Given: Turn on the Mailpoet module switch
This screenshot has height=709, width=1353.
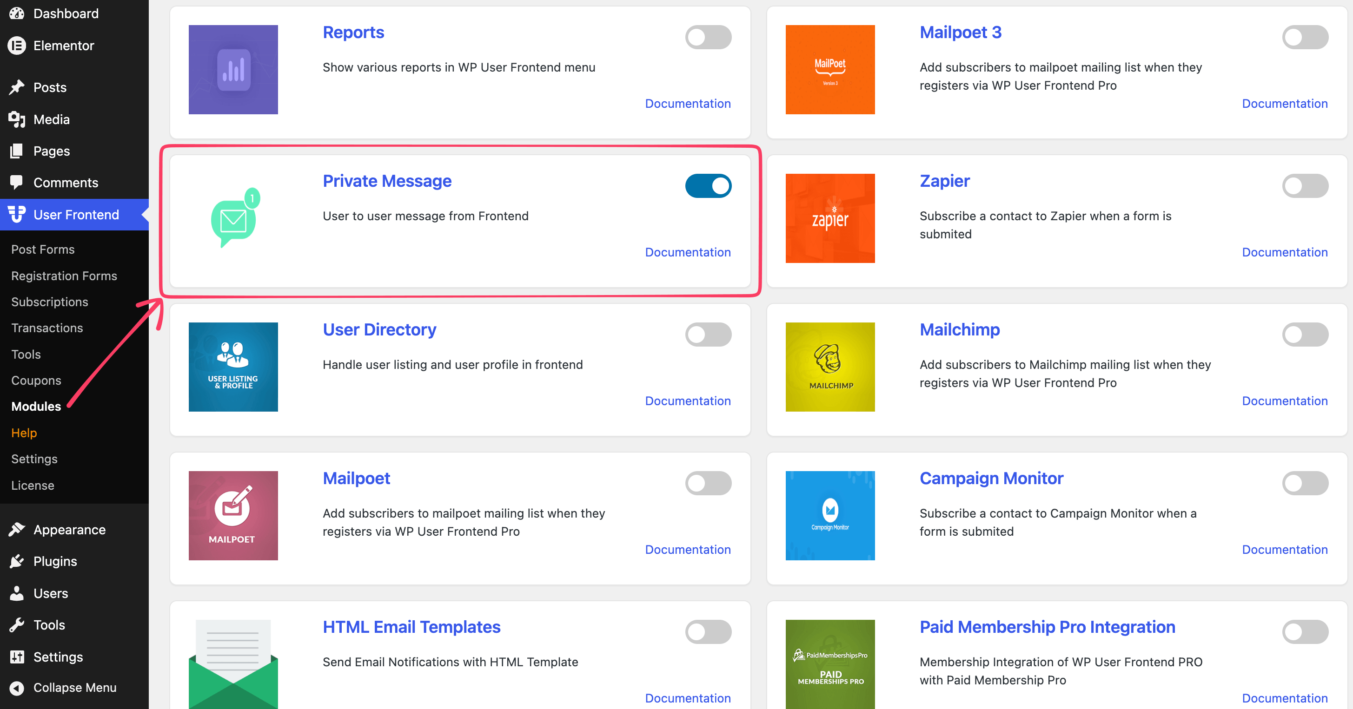Looking at the screenshot, I should tap(708, 483).
